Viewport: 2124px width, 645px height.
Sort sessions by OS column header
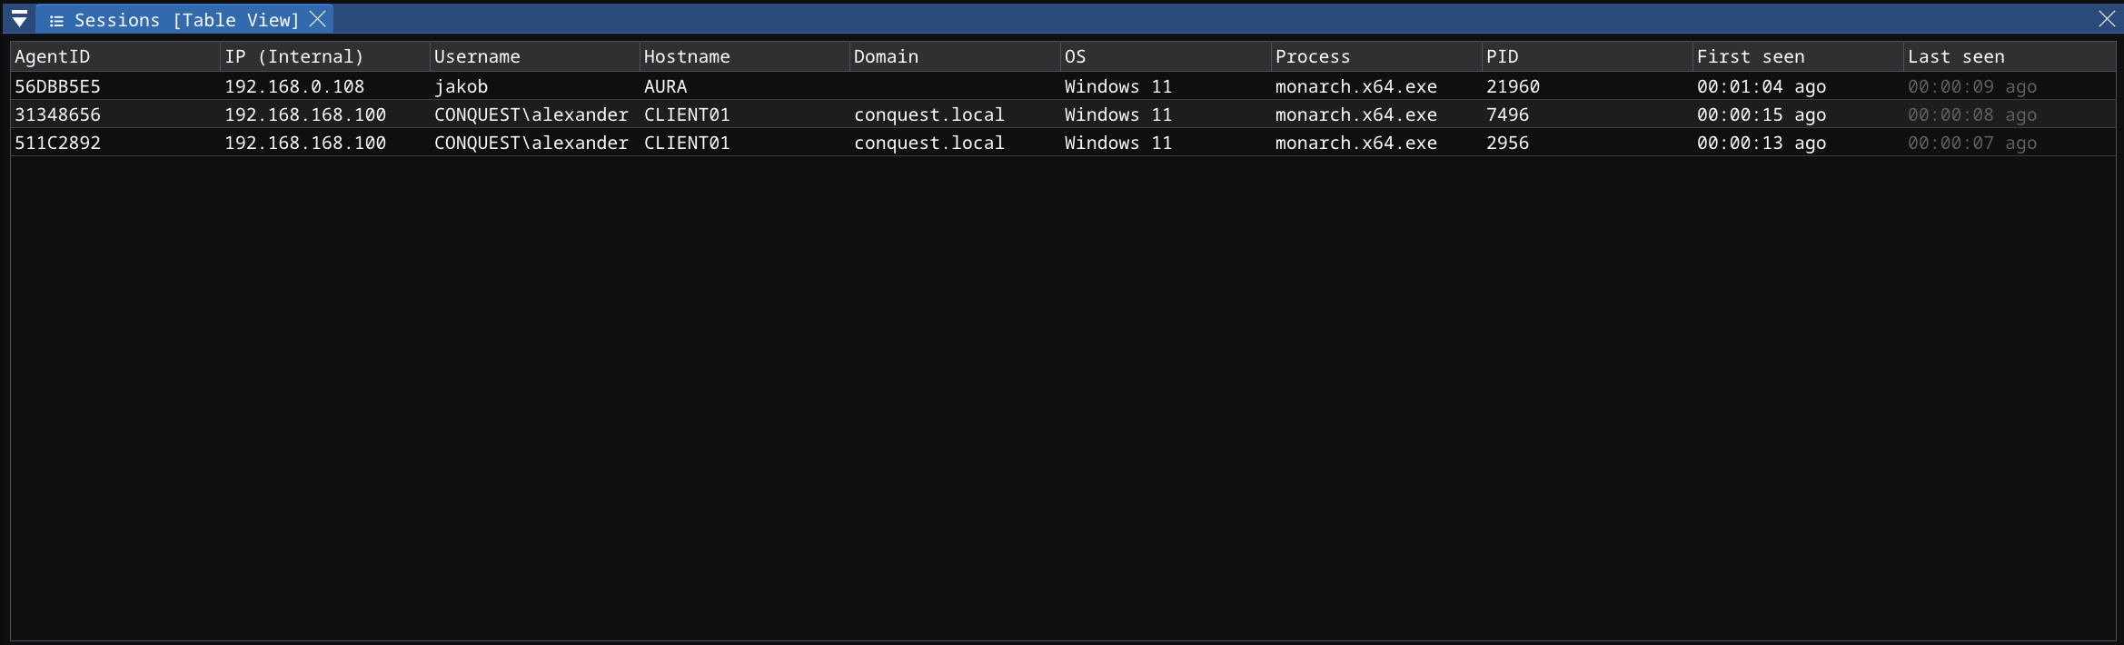pyautogui.click(x=1075, y=56)
